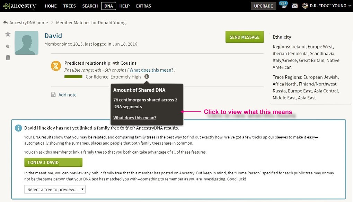Click the 78 centimorgans shared text

(x=145, y=103)
